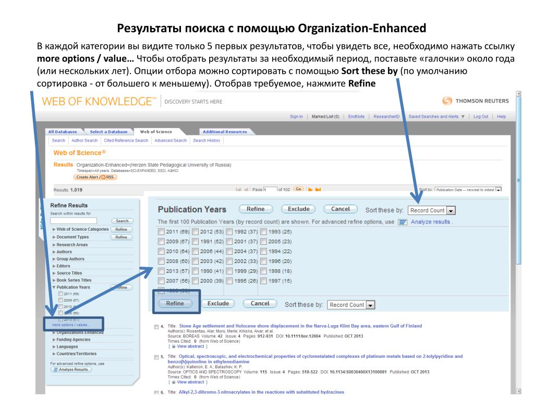Expand the Document Types section

[x=54, y=237]
